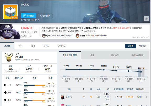This screenshot has height=106, width=152.
Task: Sort hero table by 승률 column
Action: click(99, 89)
